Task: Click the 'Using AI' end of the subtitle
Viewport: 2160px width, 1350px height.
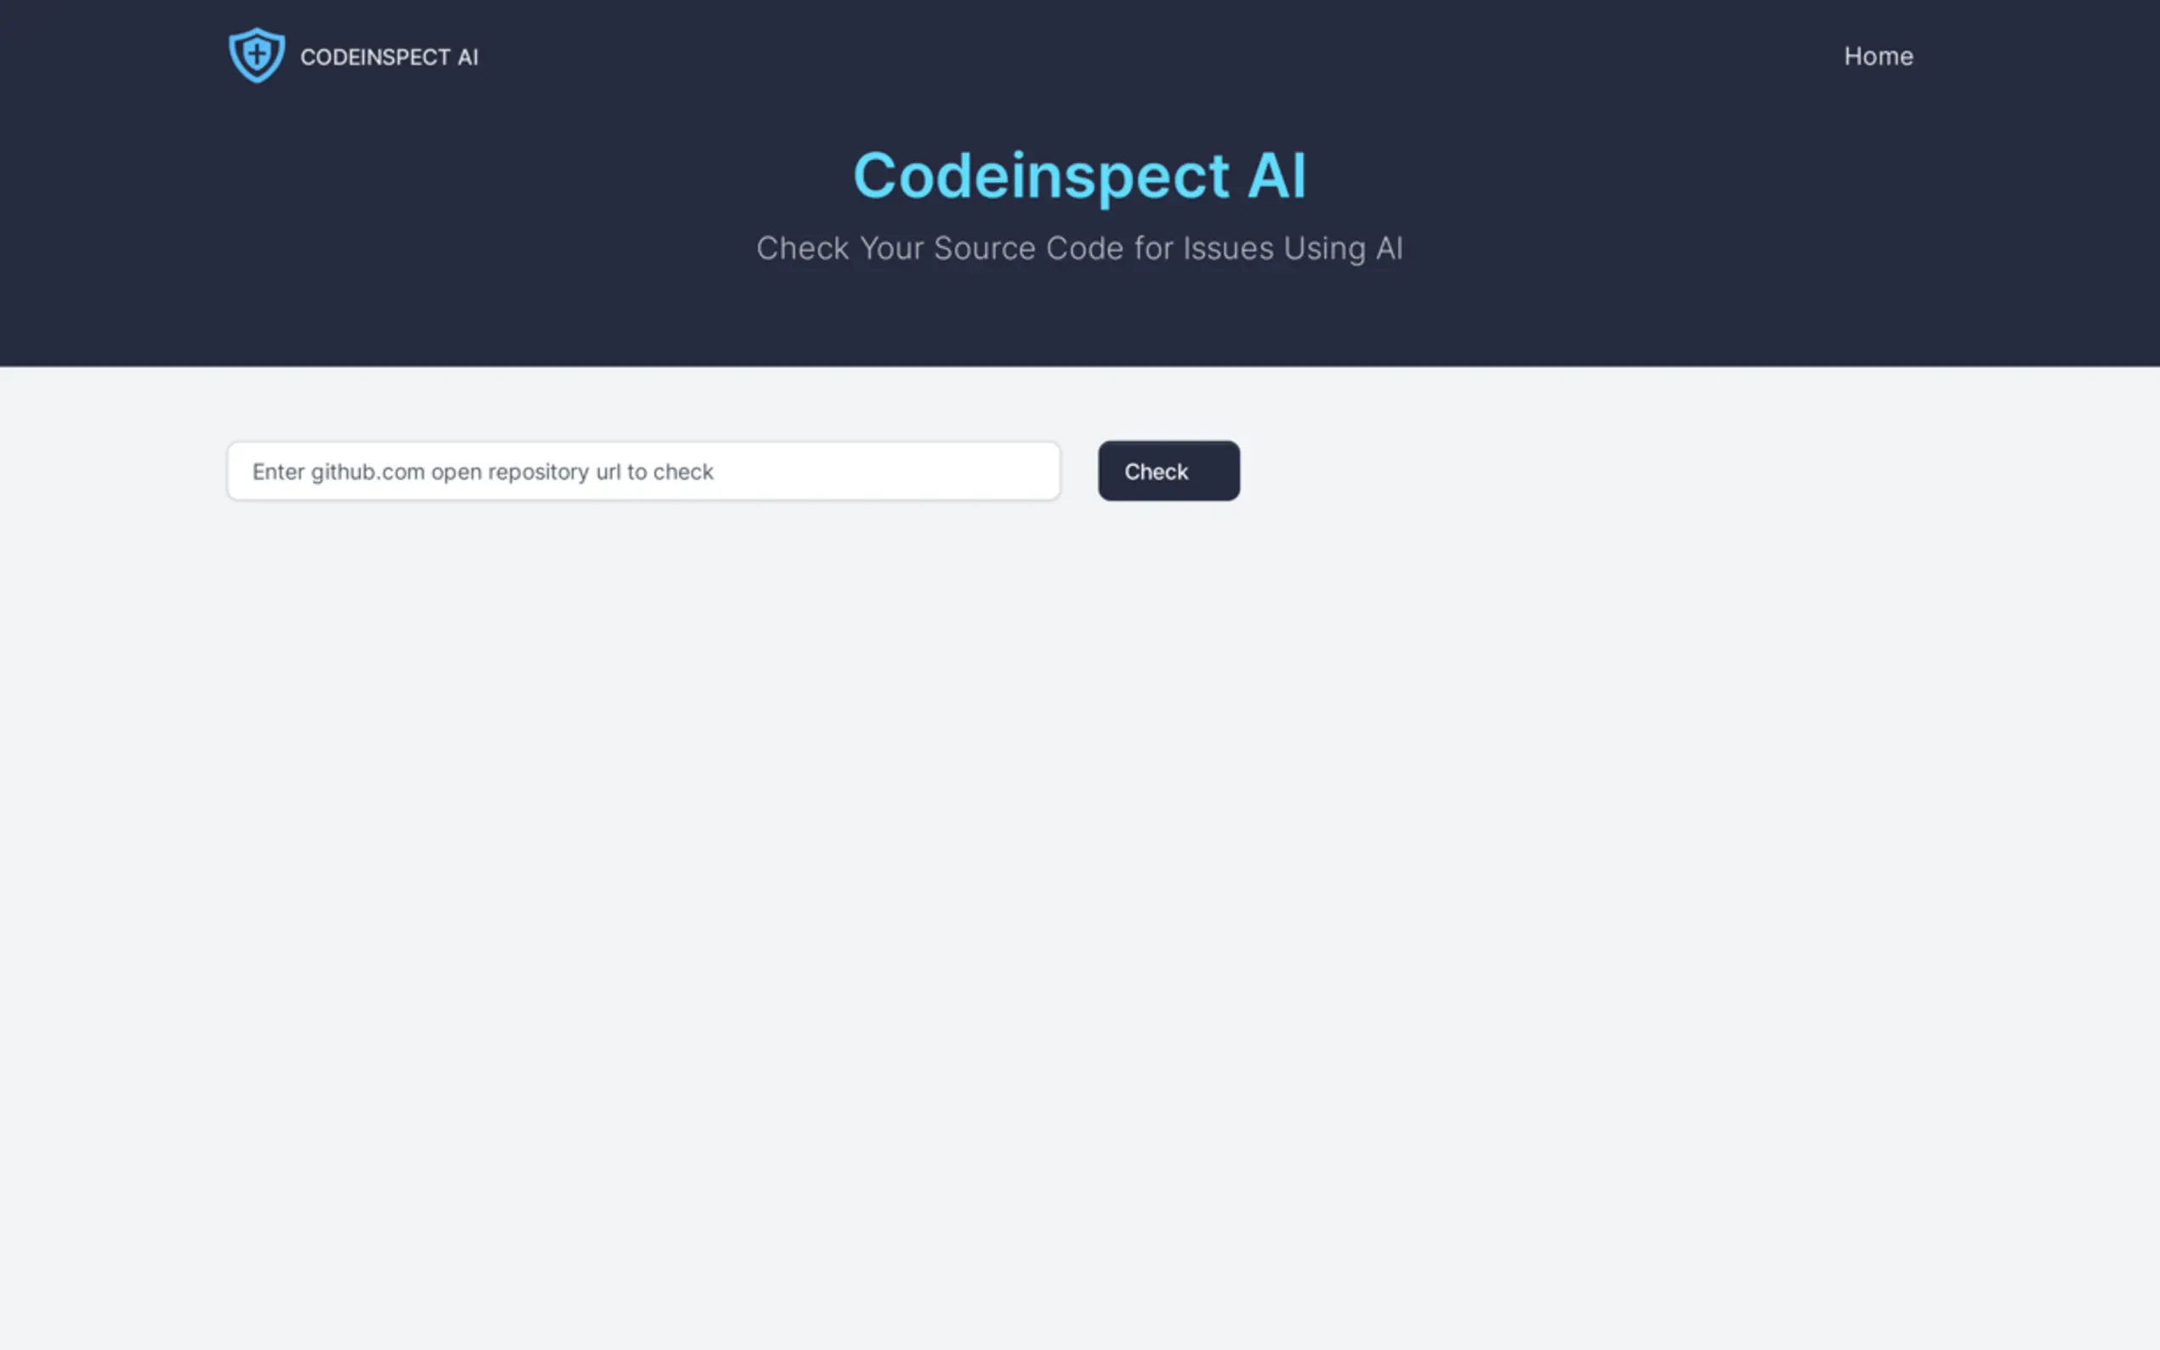Action: point(1342,248)
